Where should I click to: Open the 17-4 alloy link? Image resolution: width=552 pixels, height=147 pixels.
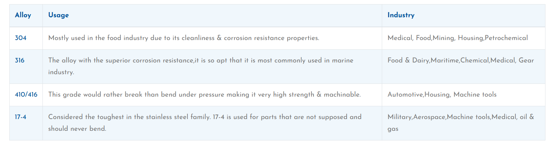point(20,117)
